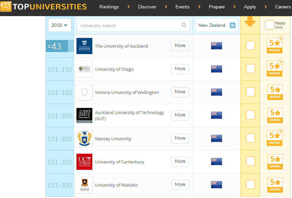Click the University of Otago logo
Viewport: 292px width, 198px height.
pyautogui.click(x=84, y=69)
